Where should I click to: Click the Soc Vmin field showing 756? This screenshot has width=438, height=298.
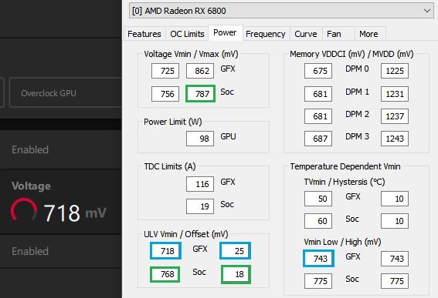165,94
